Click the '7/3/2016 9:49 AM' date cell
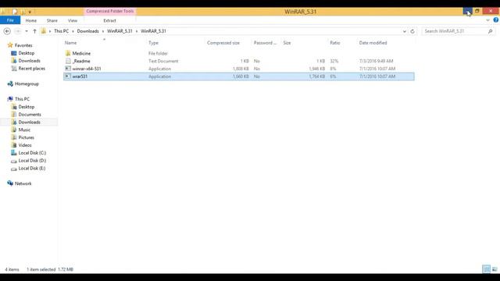The image size is (500, 281). [x=376, y=61]
